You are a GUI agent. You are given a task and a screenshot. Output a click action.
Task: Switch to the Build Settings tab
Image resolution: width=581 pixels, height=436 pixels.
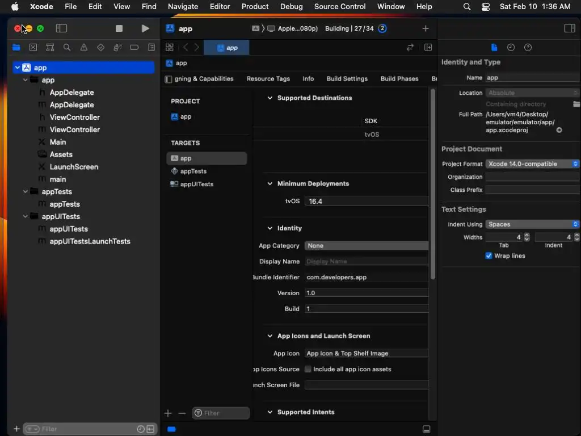tap(347, 78)
